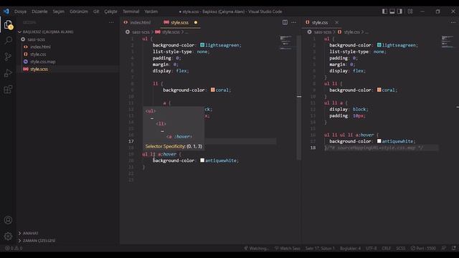This screenshot has width=459, height=258.
Task: Open the Terminal menu
Action: [x=131, y=11]
